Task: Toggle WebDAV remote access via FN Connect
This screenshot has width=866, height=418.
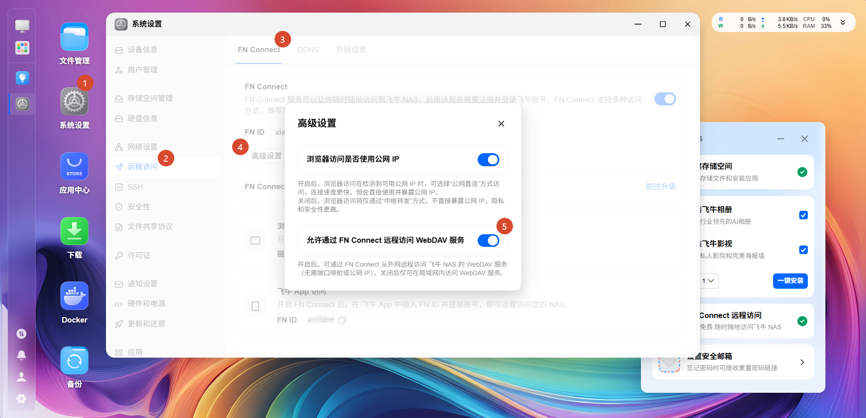Action: (x=488, y=241)
